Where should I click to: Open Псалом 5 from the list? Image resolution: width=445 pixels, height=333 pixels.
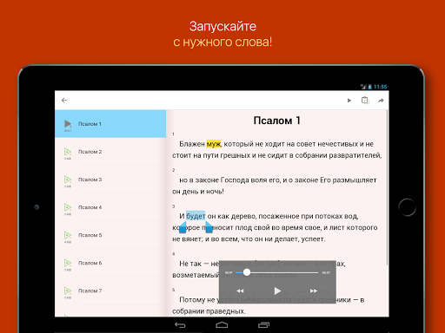(x=110, y=235)
